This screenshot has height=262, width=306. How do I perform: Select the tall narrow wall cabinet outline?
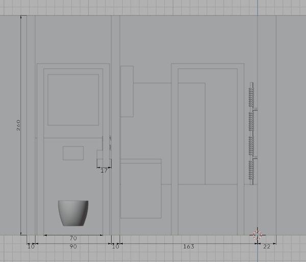(x=127, y=91)
